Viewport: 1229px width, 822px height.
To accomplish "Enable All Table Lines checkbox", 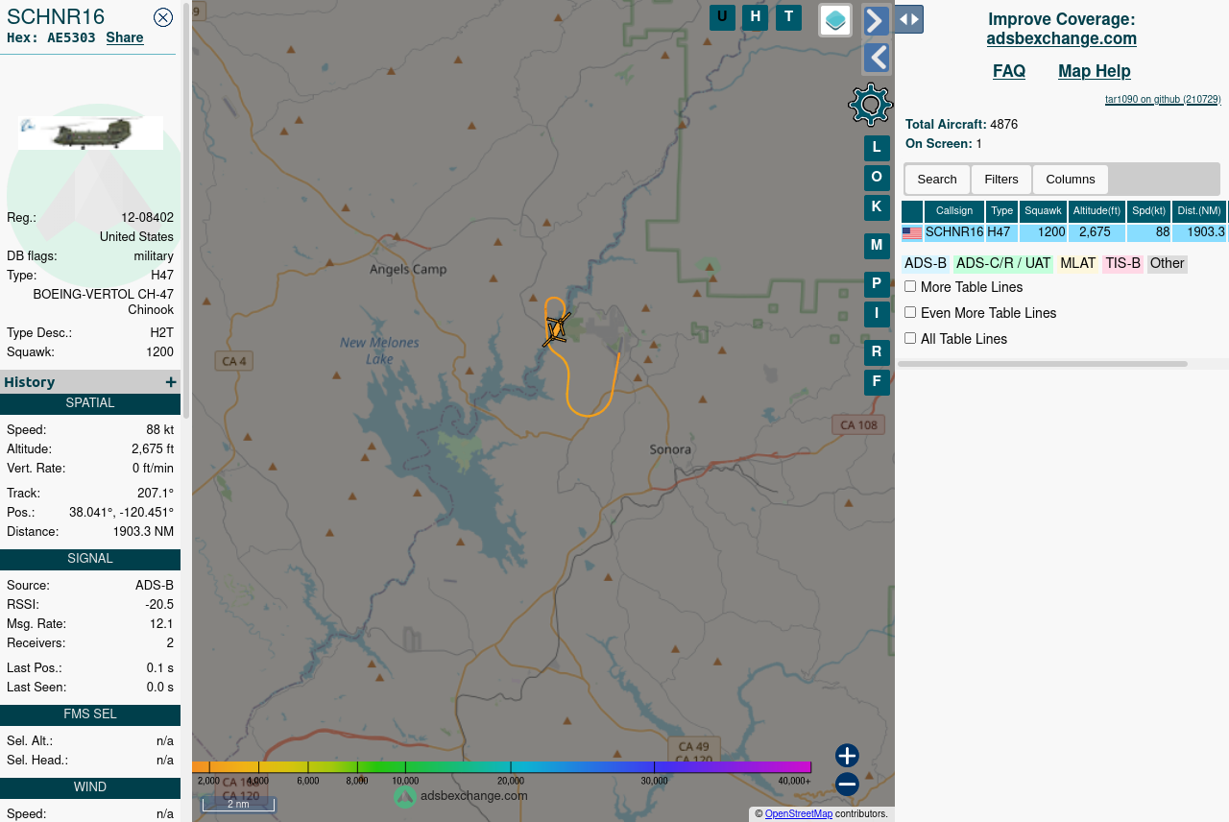I will [x=910, y=338].
